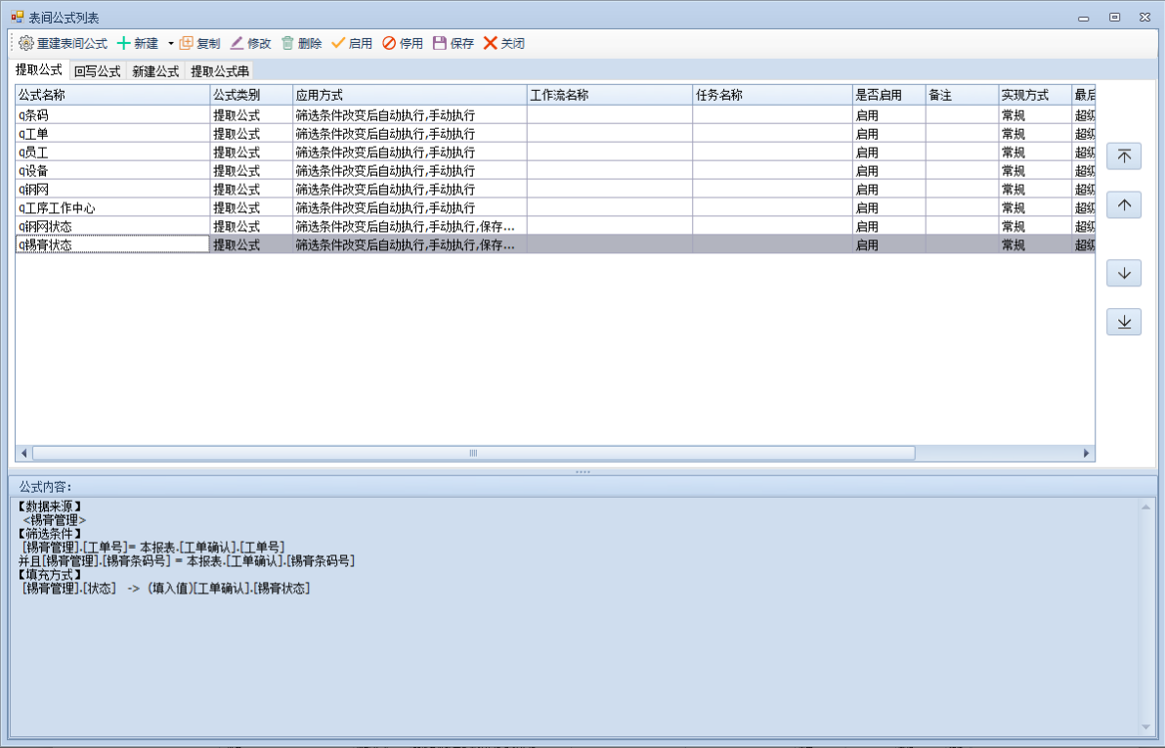Click the 停用 disable icon
The image size is (1165, 748).
click(x=389, y=43)
